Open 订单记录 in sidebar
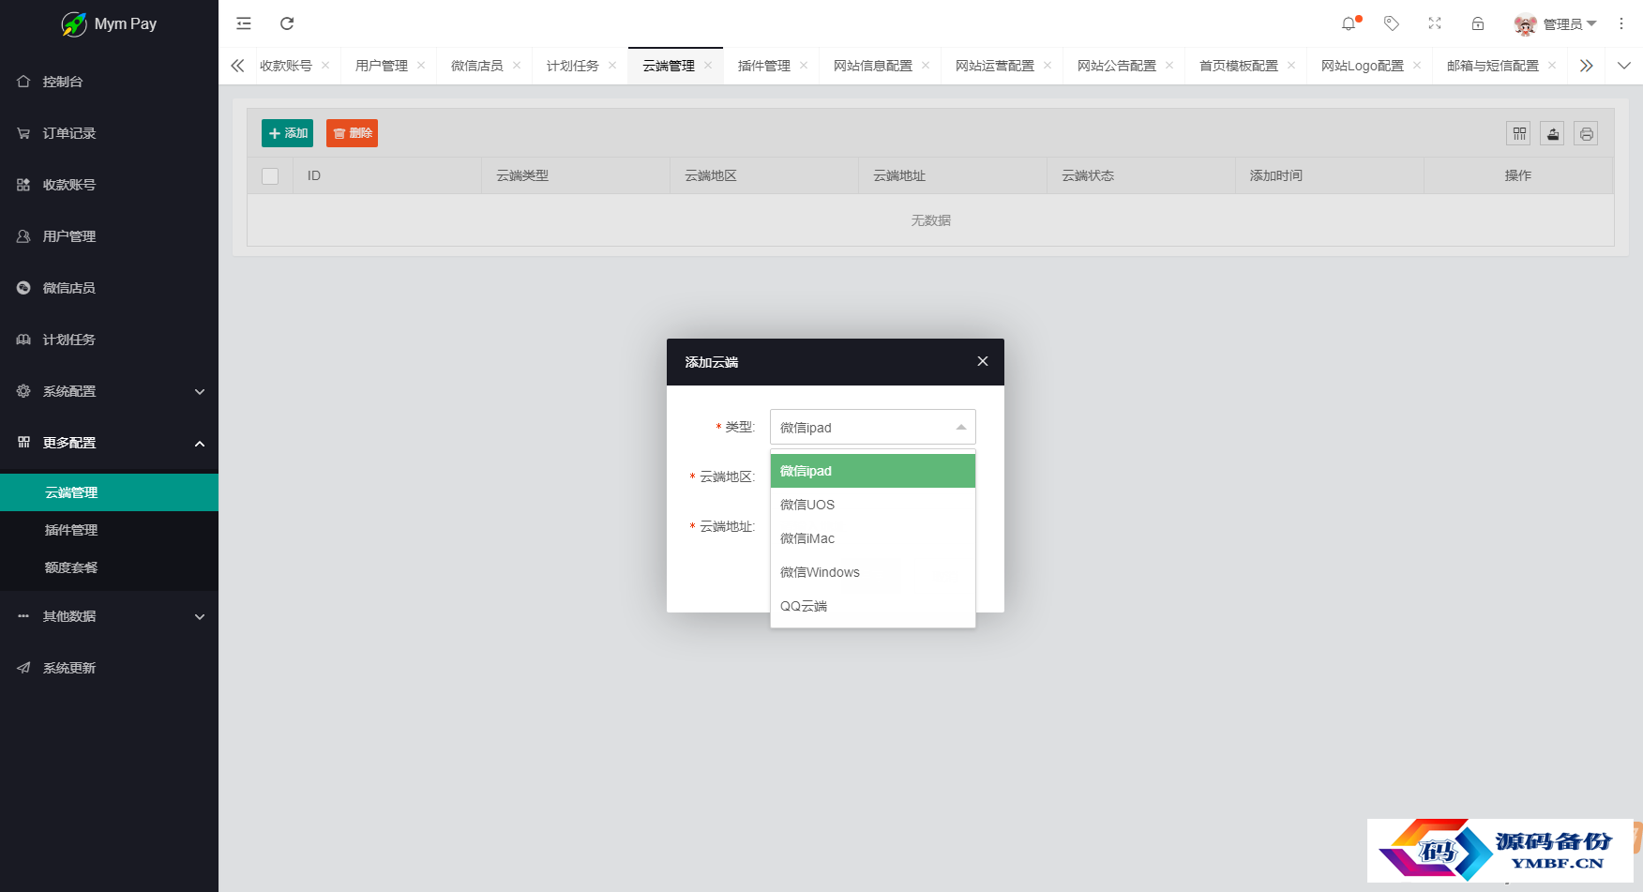The width and height of the screenshot is (1643, 892). tap(109, 133)
